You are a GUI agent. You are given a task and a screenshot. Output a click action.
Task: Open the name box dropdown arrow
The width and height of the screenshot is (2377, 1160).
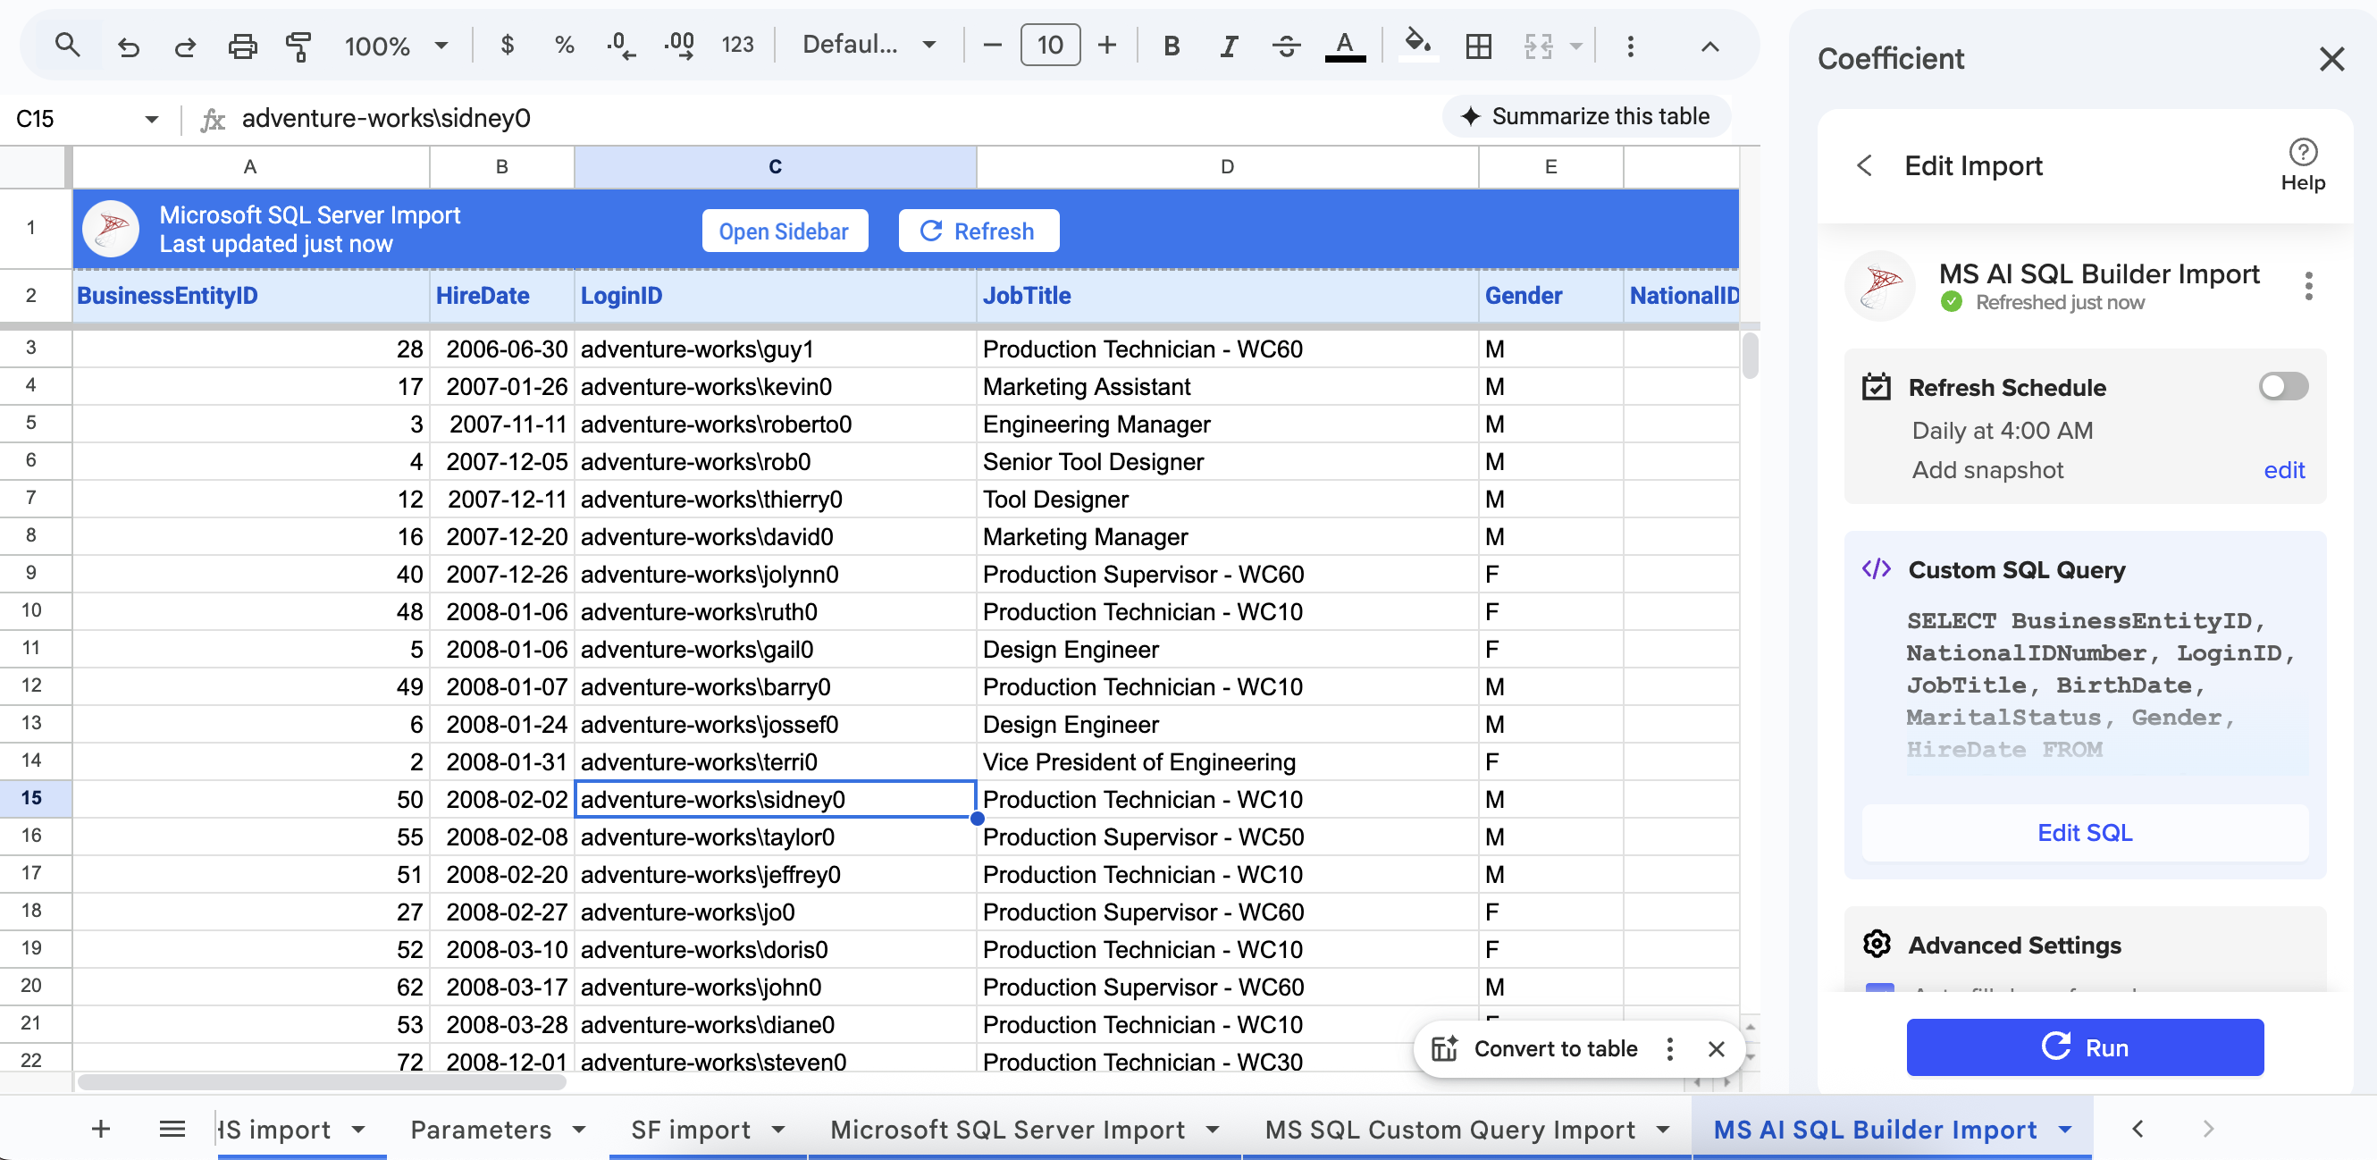point(151,119)
